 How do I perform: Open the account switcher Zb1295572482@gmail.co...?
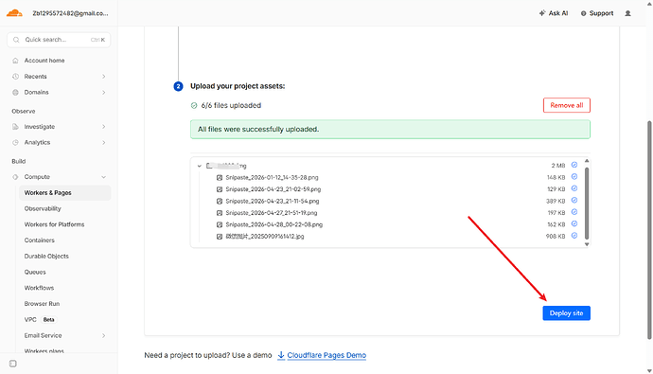(70, 13)
